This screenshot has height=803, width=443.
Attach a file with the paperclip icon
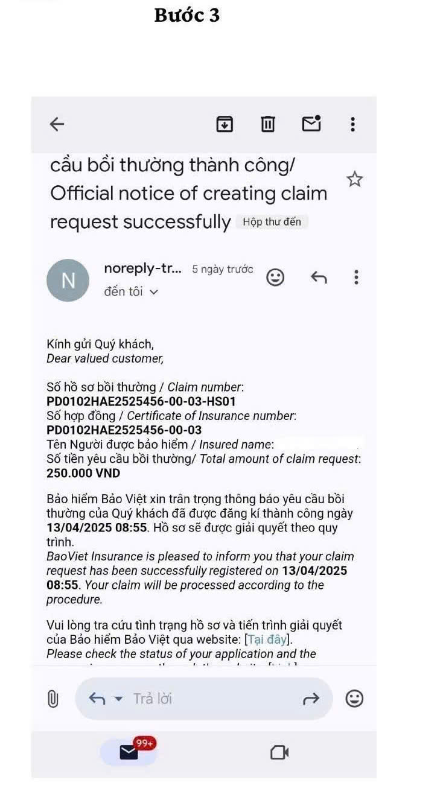53,699
